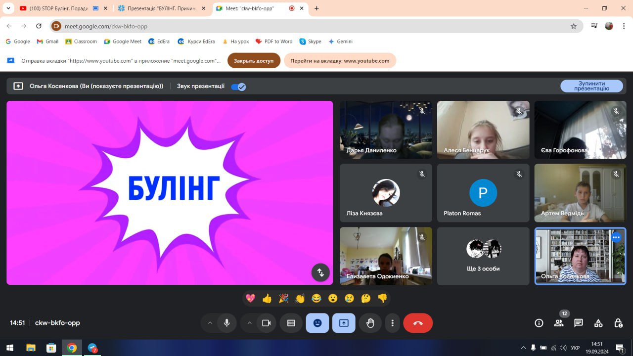
Task: Open meeting details info icon
Action: (539, 323)
